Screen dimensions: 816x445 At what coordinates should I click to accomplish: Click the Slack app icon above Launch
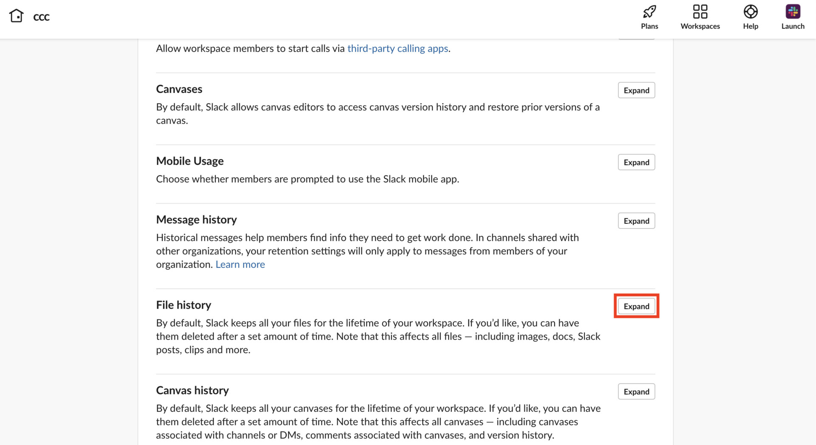793,11
